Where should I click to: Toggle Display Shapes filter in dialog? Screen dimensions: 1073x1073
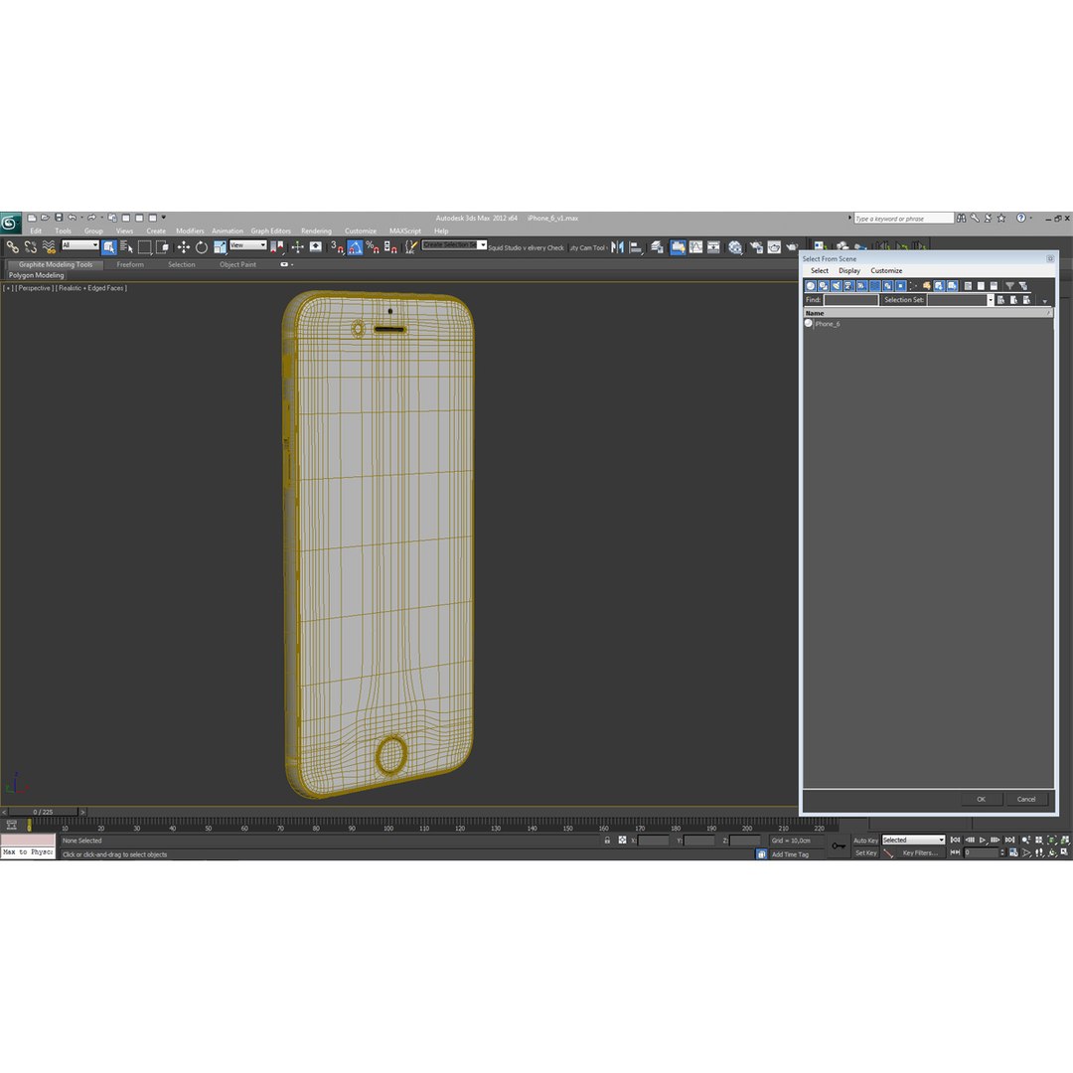824,286
